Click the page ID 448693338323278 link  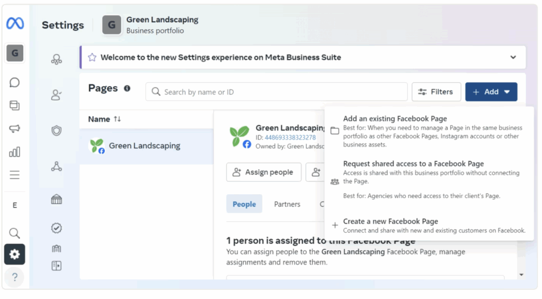pyautogui.click(x=290, y=137)
